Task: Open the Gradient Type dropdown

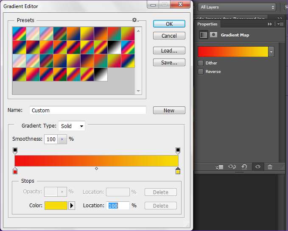Action: pos(72,126)
